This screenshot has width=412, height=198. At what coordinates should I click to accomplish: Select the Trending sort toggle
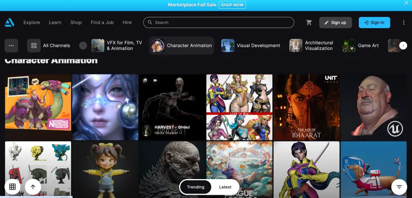(196, 187)
